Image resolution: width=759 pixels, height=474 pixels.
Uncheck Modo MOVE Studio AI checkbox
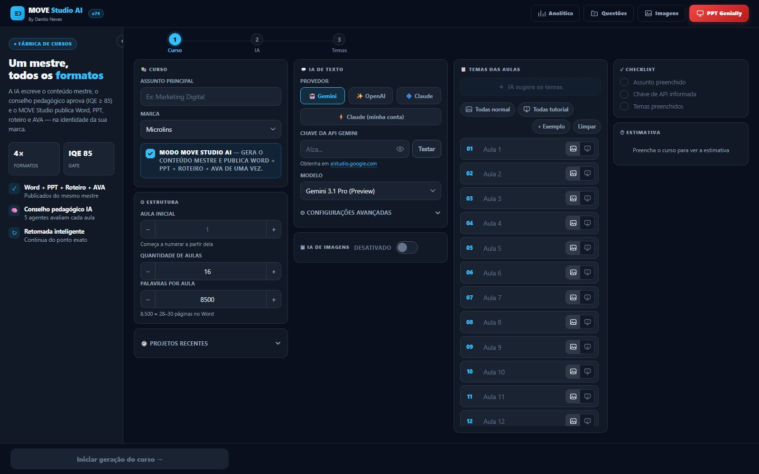[x=150, y=153]
